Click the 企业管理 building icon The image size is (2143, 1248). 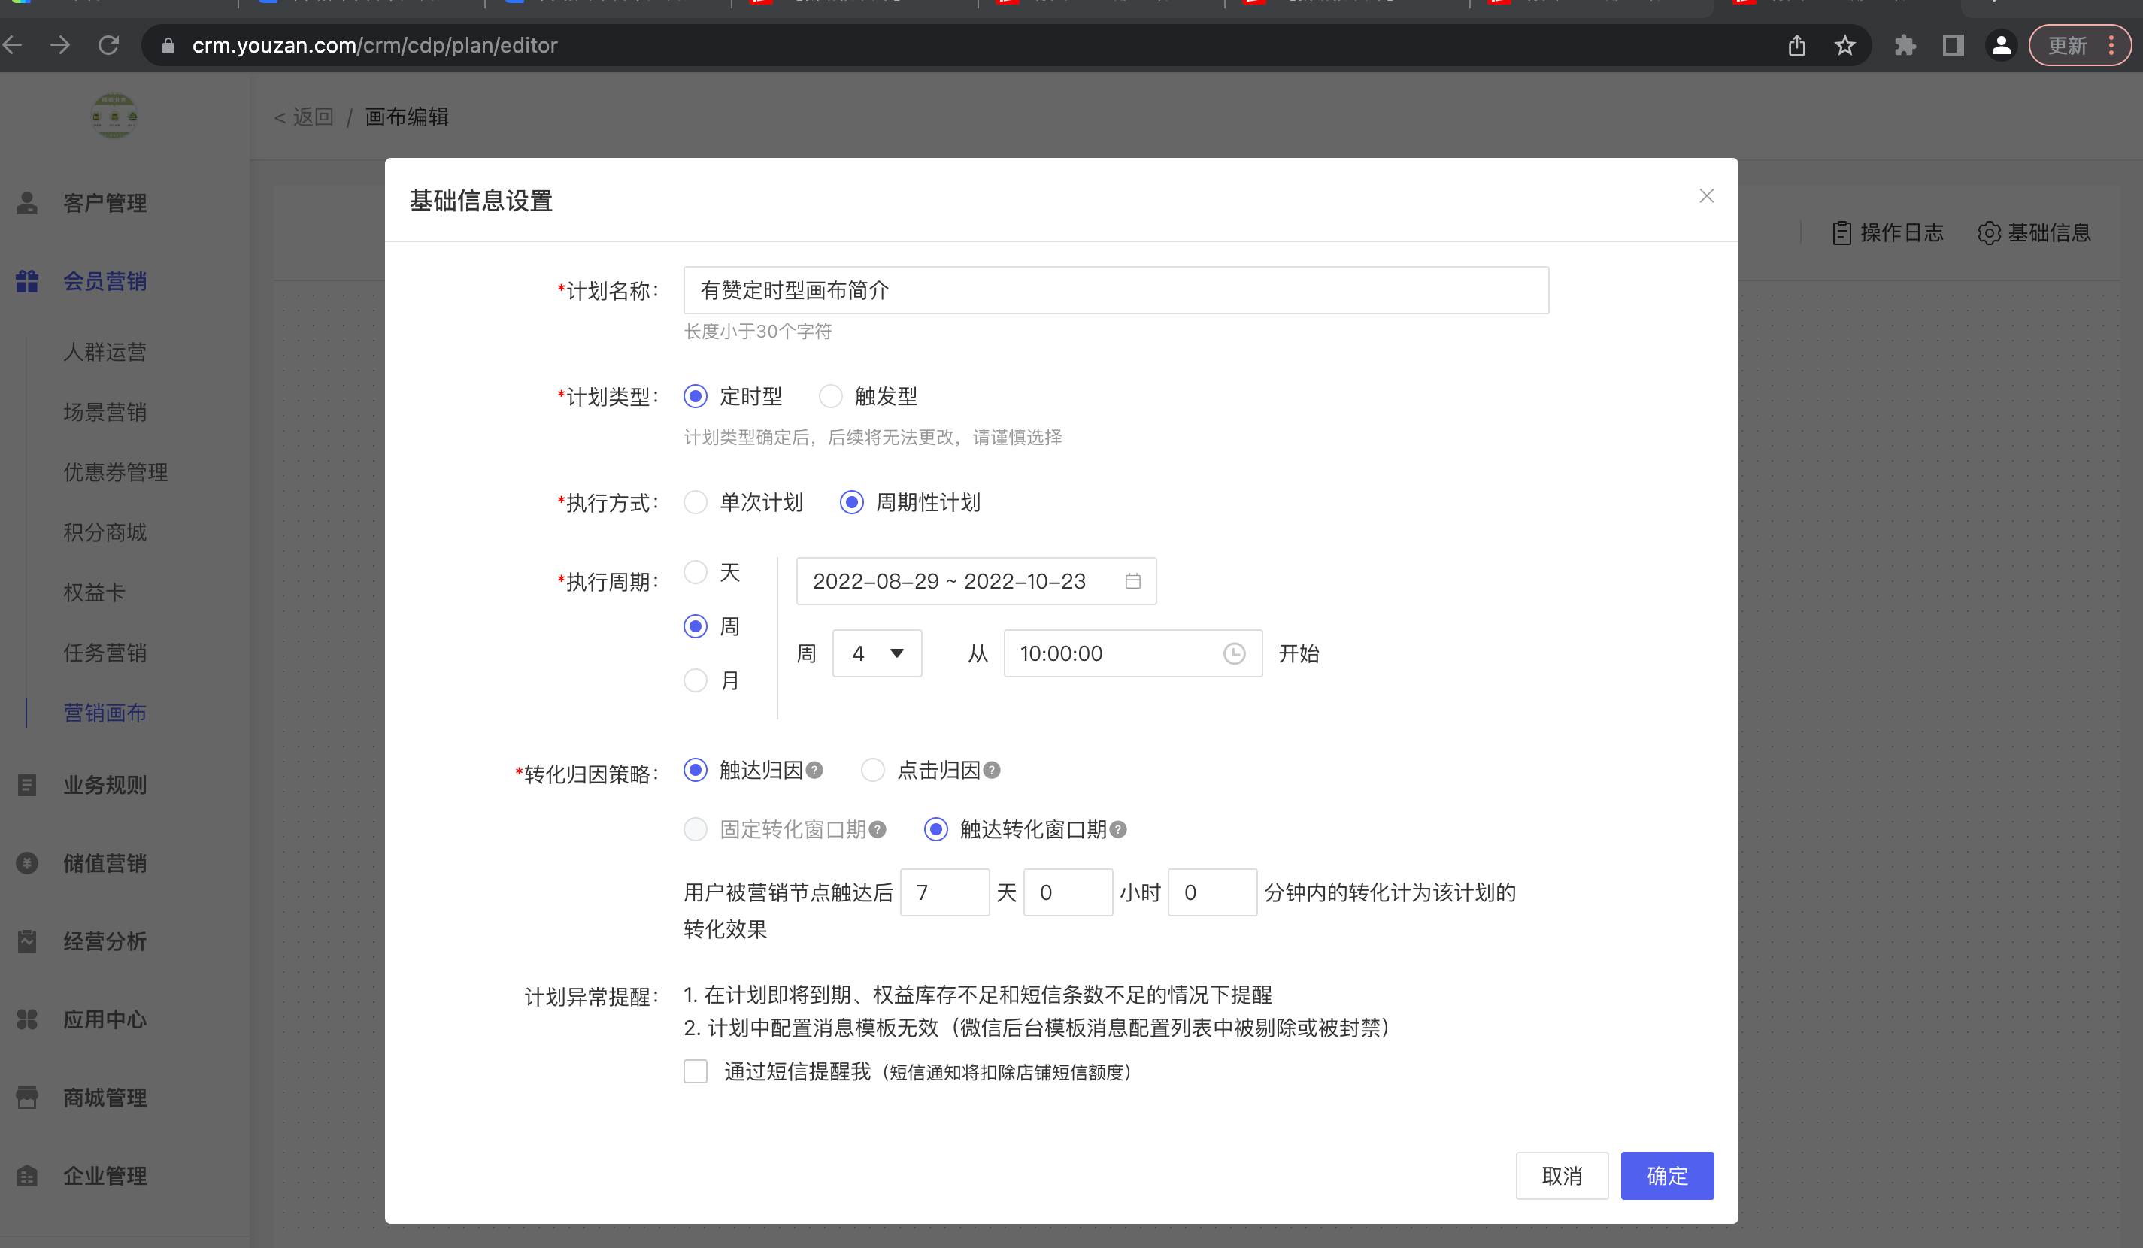pyautogui.click(x=27, y=1176)
